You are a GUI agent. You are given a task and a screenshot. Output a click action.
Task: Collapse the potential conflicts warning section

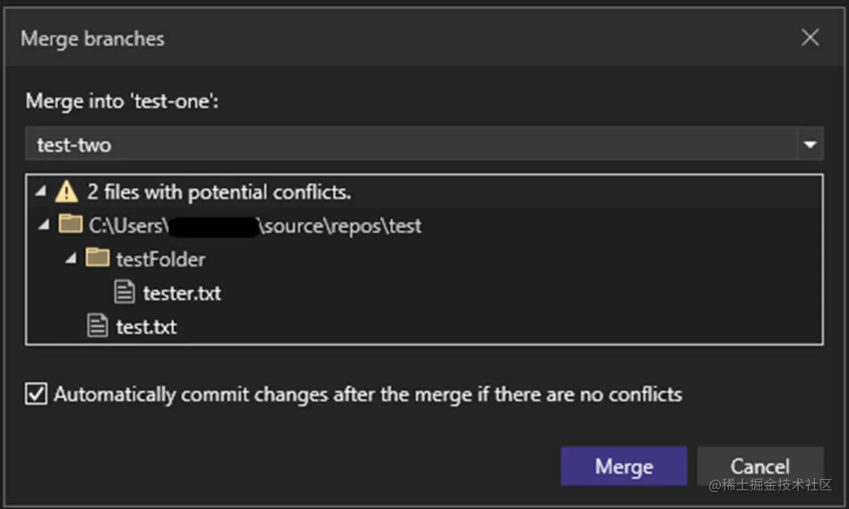41,190
